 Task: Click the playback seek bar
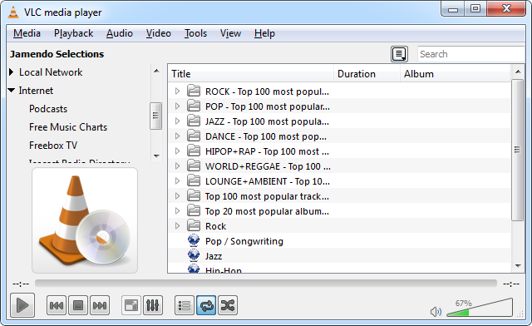coord(266,284)
